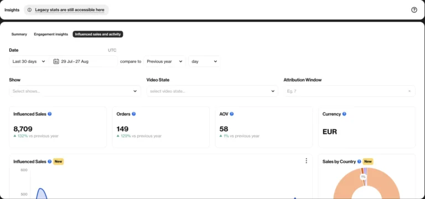Viewport: 425px width, 199px height.
Task: Click the 1% label on the donut chart
Action: [363, 177]
